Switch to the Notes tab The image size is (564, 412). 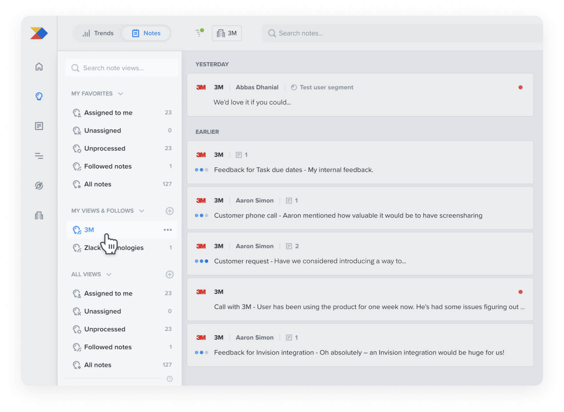point(146,33)
